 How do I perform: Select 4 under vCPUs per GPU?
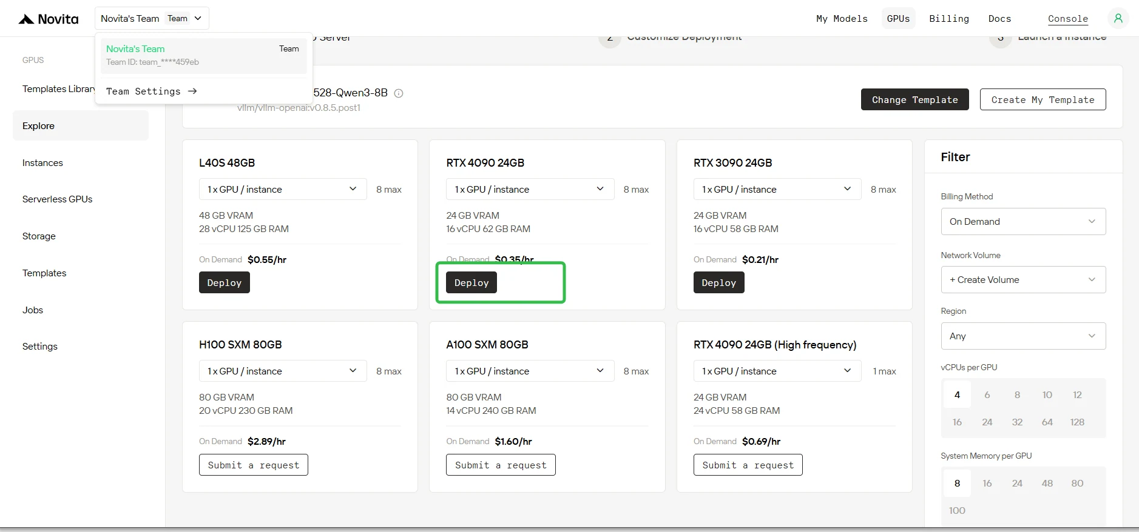pos(957,395)
